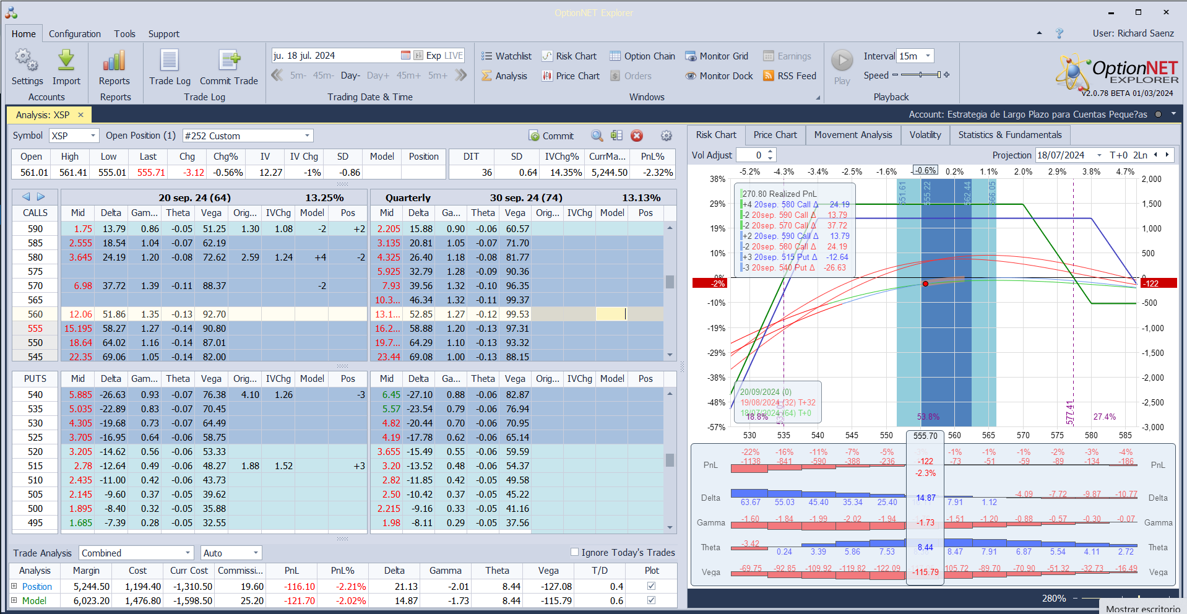Image resolution: width=1187 pixels, height=614 pixels.
Task: Open the Tools ribbon tab
Action: (x=124, y=34)
